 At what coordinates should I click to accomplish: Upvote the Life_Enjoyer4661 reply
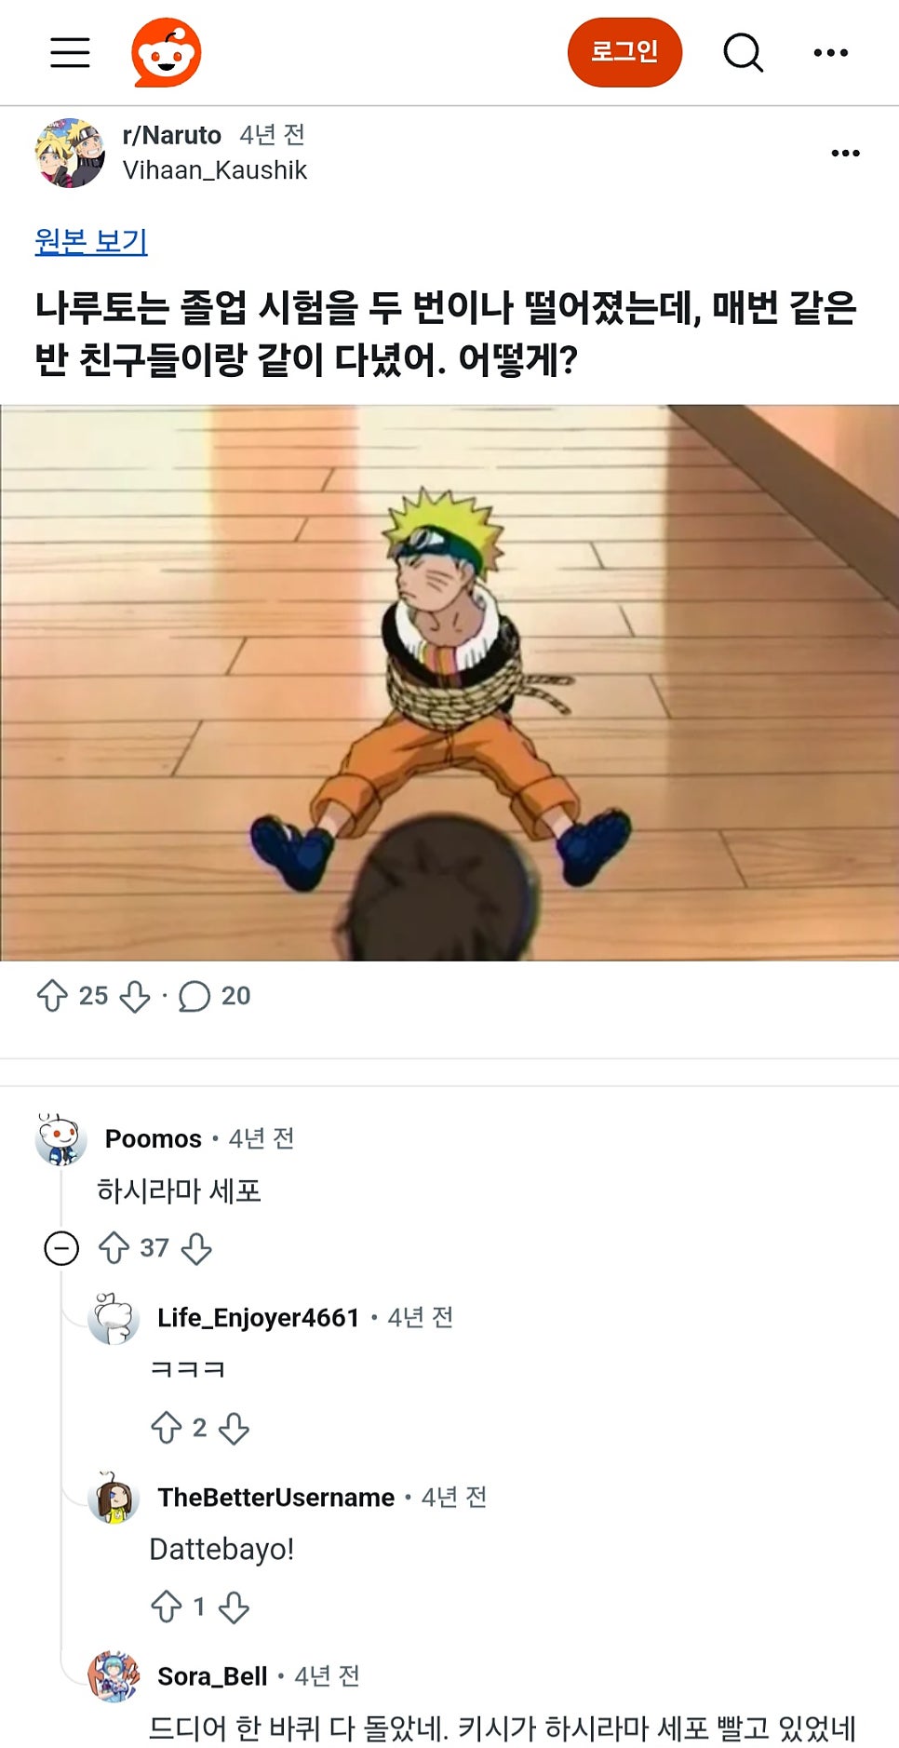click(166, 1428)
